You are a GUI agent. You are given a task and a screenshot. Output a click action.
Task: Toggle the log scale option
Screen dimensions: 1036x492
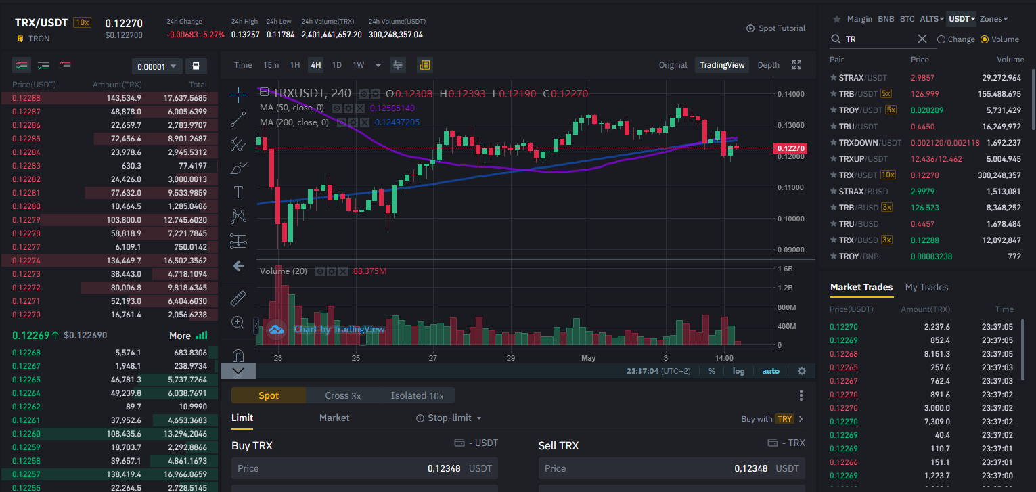tap(739, 371)
